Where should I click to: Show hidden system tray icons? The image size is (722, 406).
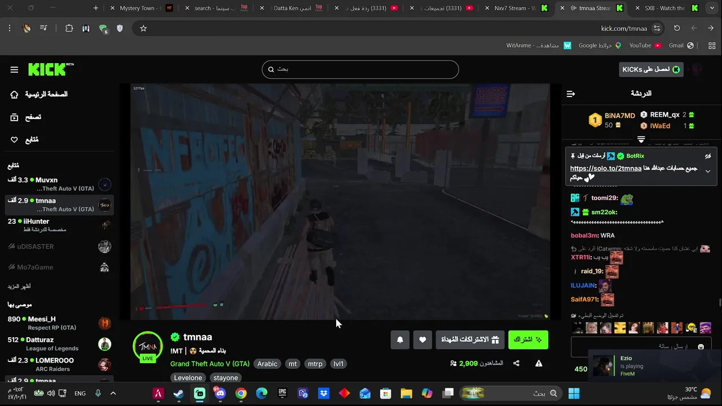pos(113,393)
